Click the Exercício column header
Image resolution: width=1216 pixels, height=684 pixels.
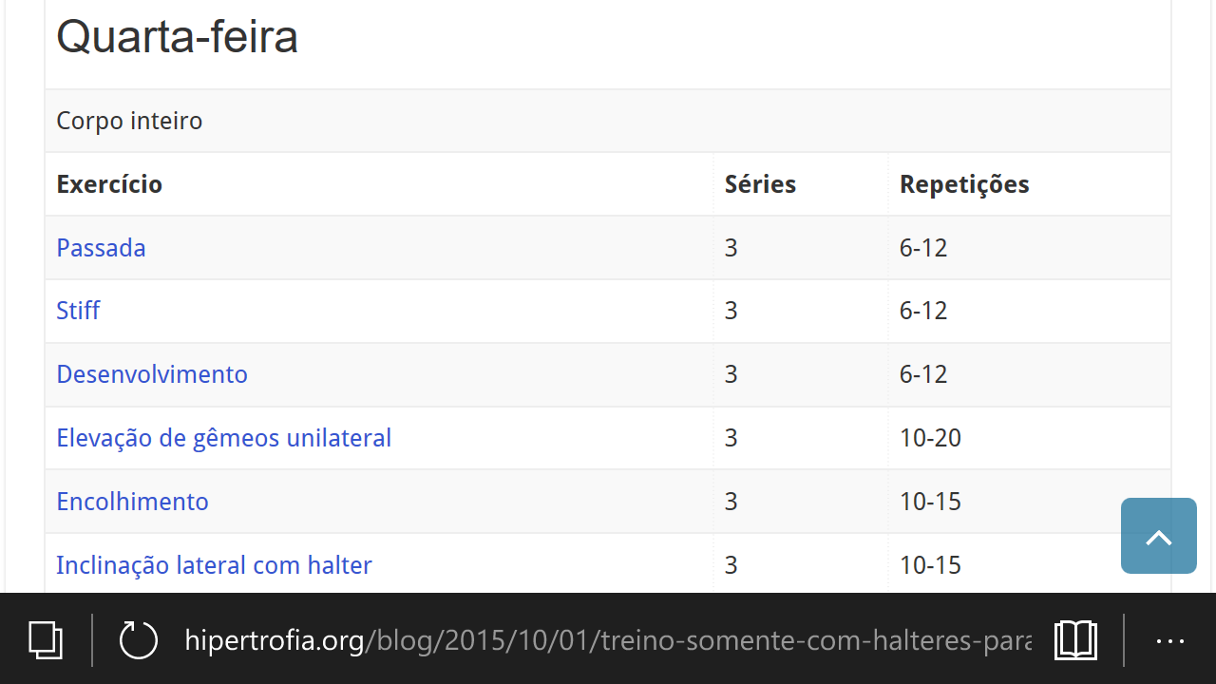pos(109,184)
